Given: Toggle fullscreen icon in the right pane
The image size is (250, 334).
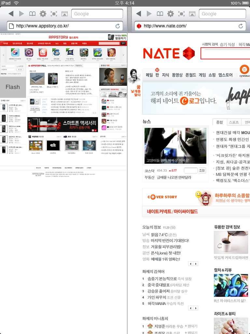Looking at the screenshot, I should point(181,14).
